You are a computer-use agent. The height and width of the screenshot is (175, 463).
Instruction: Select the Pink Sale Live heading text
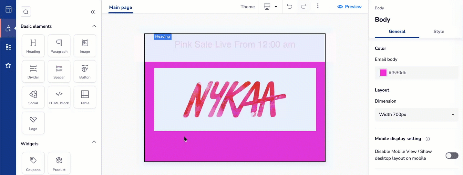(235, 44)
